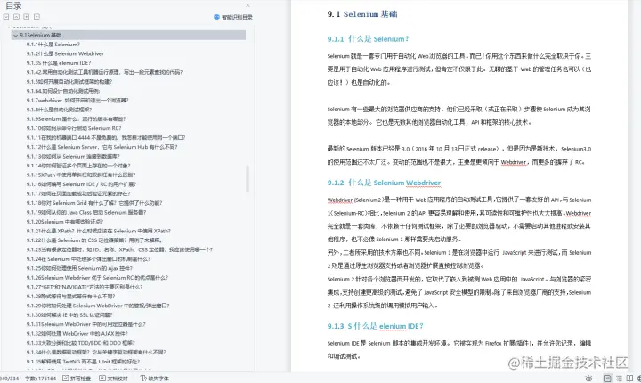
Task: Select entry 9.1.26 Selenium Webdriver vs Selenium RC
Action: coord(97,277)
